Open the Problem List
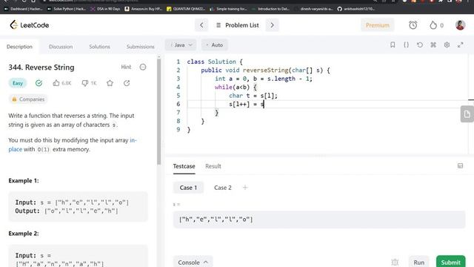 [x=237, y=25]
